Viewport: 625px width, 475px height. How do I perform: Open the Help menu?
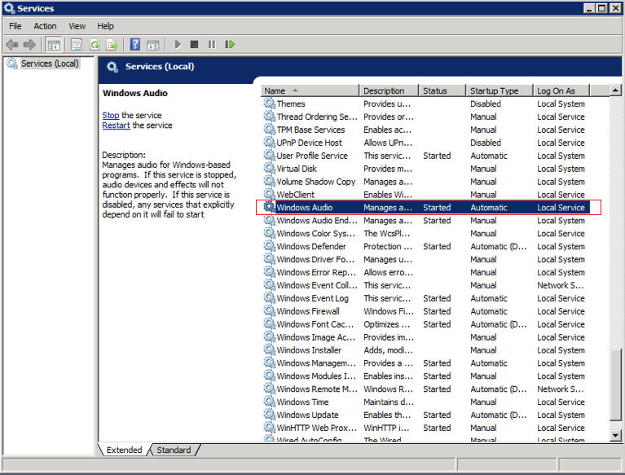tap(105, 26)
